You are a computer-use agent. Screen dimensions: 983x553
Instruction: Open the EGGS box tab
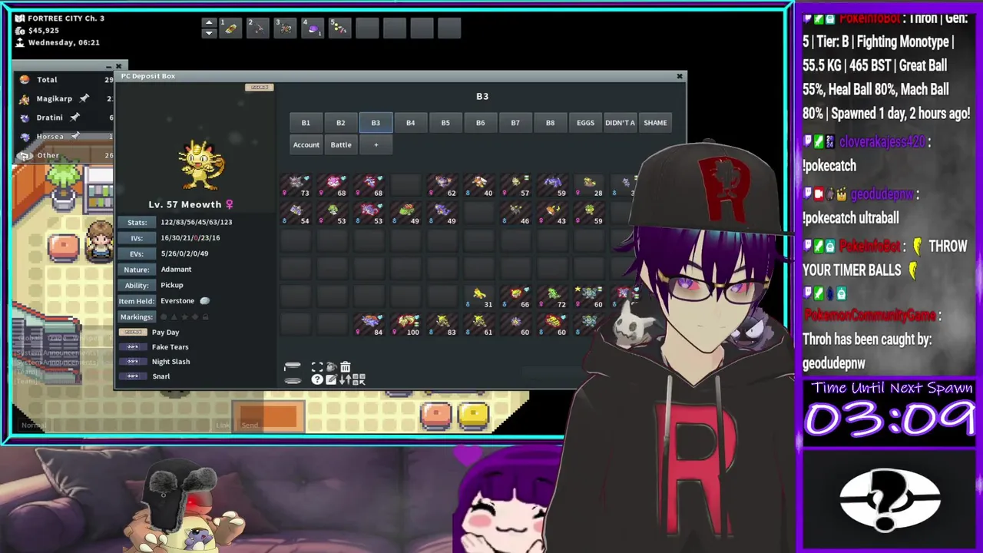[585, 123]
